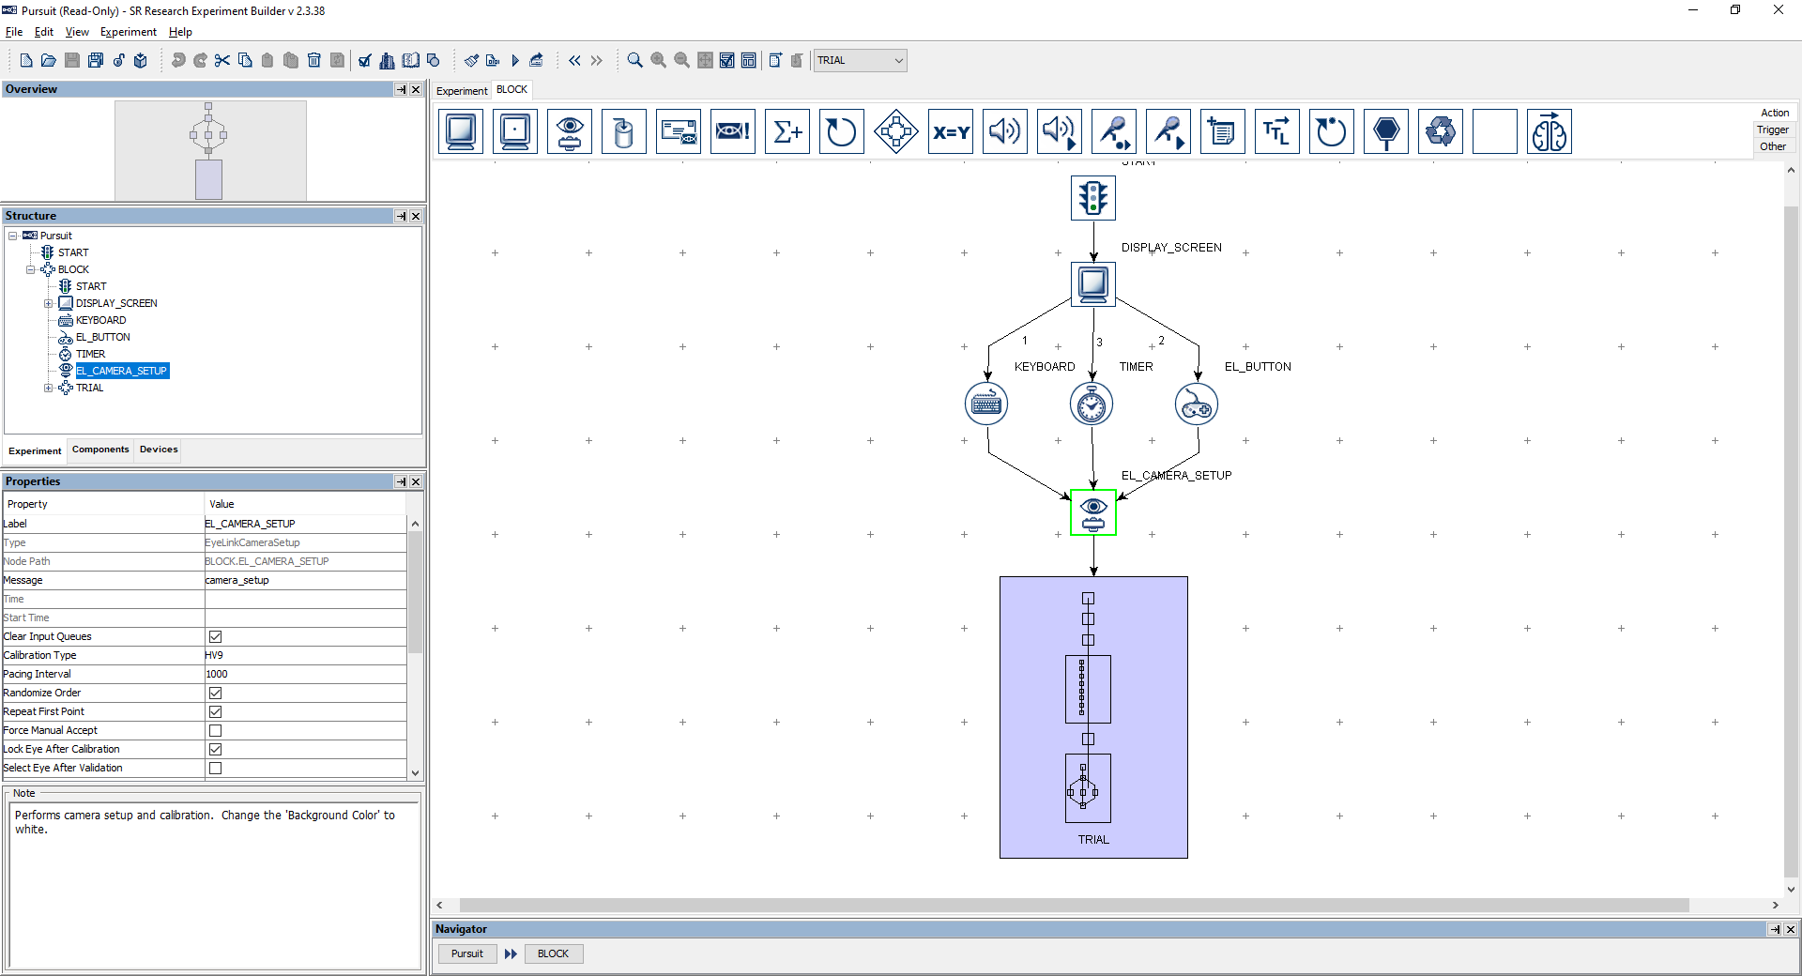Select the brain-shaped action icon
This screenshot has height=976, width=1802.
[1550, 131]
